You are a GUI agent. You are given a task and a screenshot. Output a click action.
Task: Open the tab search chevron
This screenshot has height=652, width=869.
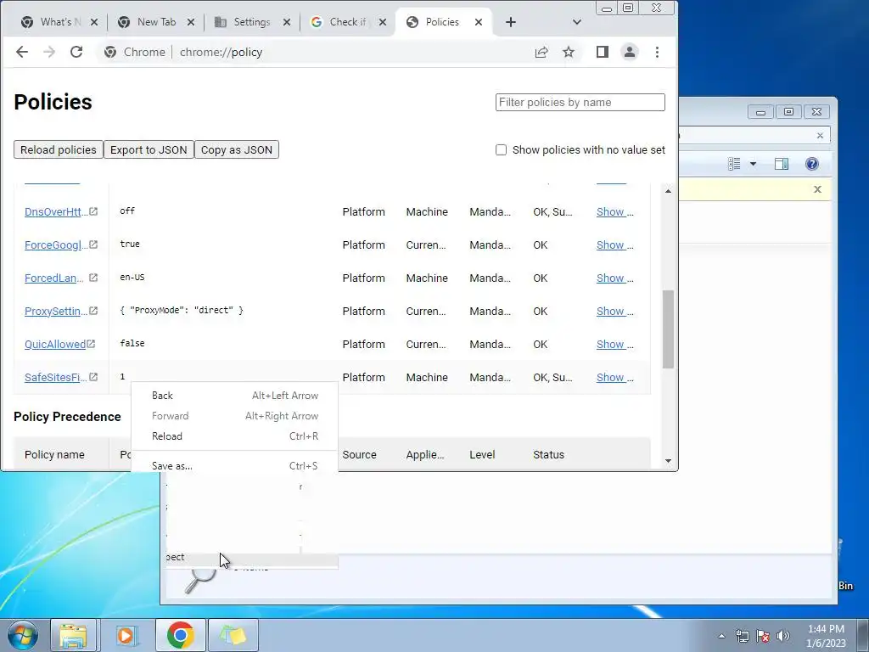[577, 22]
